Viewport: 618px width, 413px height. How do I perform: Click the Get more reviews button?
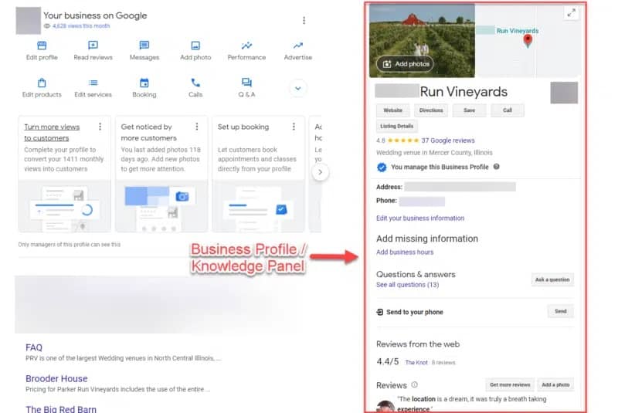[510, 384]
